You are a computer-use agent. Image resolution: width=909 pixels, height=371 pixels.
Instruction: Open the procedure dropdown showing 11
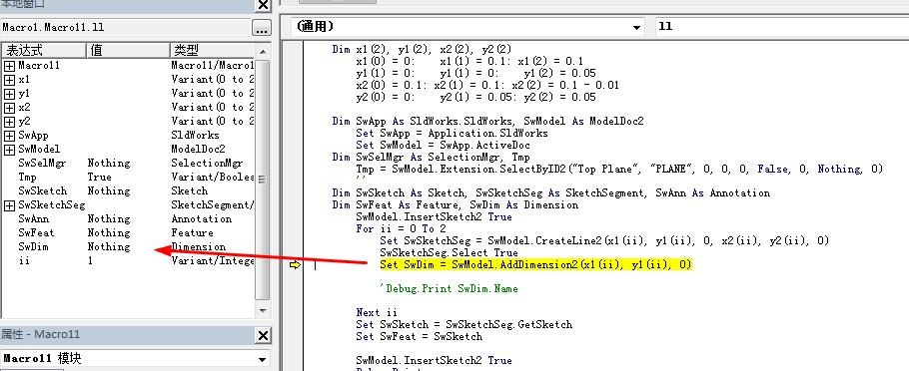point(782,27)
